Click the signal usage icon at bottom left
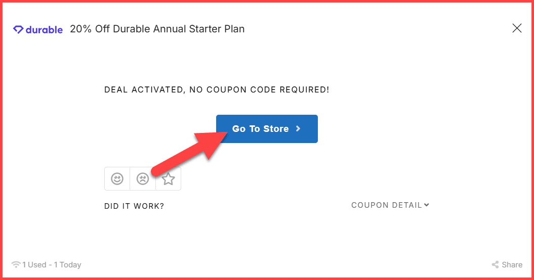Image resolution: width=534 pixels, height=280 pixels. point(16,265)
